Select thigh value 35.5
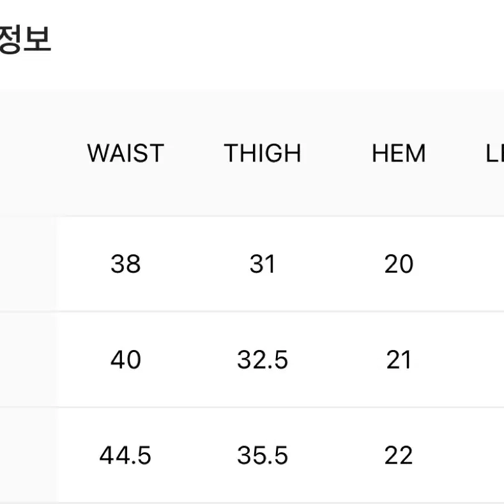 point(263,455)
